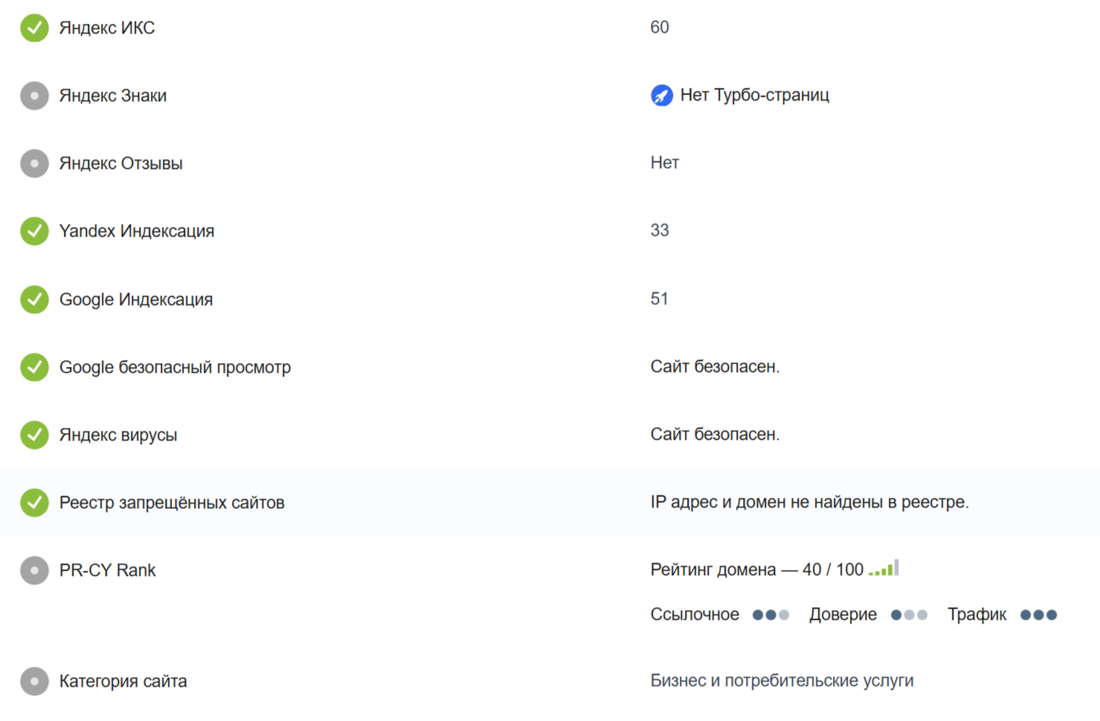Open the Бизнес и потребительские услуги category

[x=782, y=681]
